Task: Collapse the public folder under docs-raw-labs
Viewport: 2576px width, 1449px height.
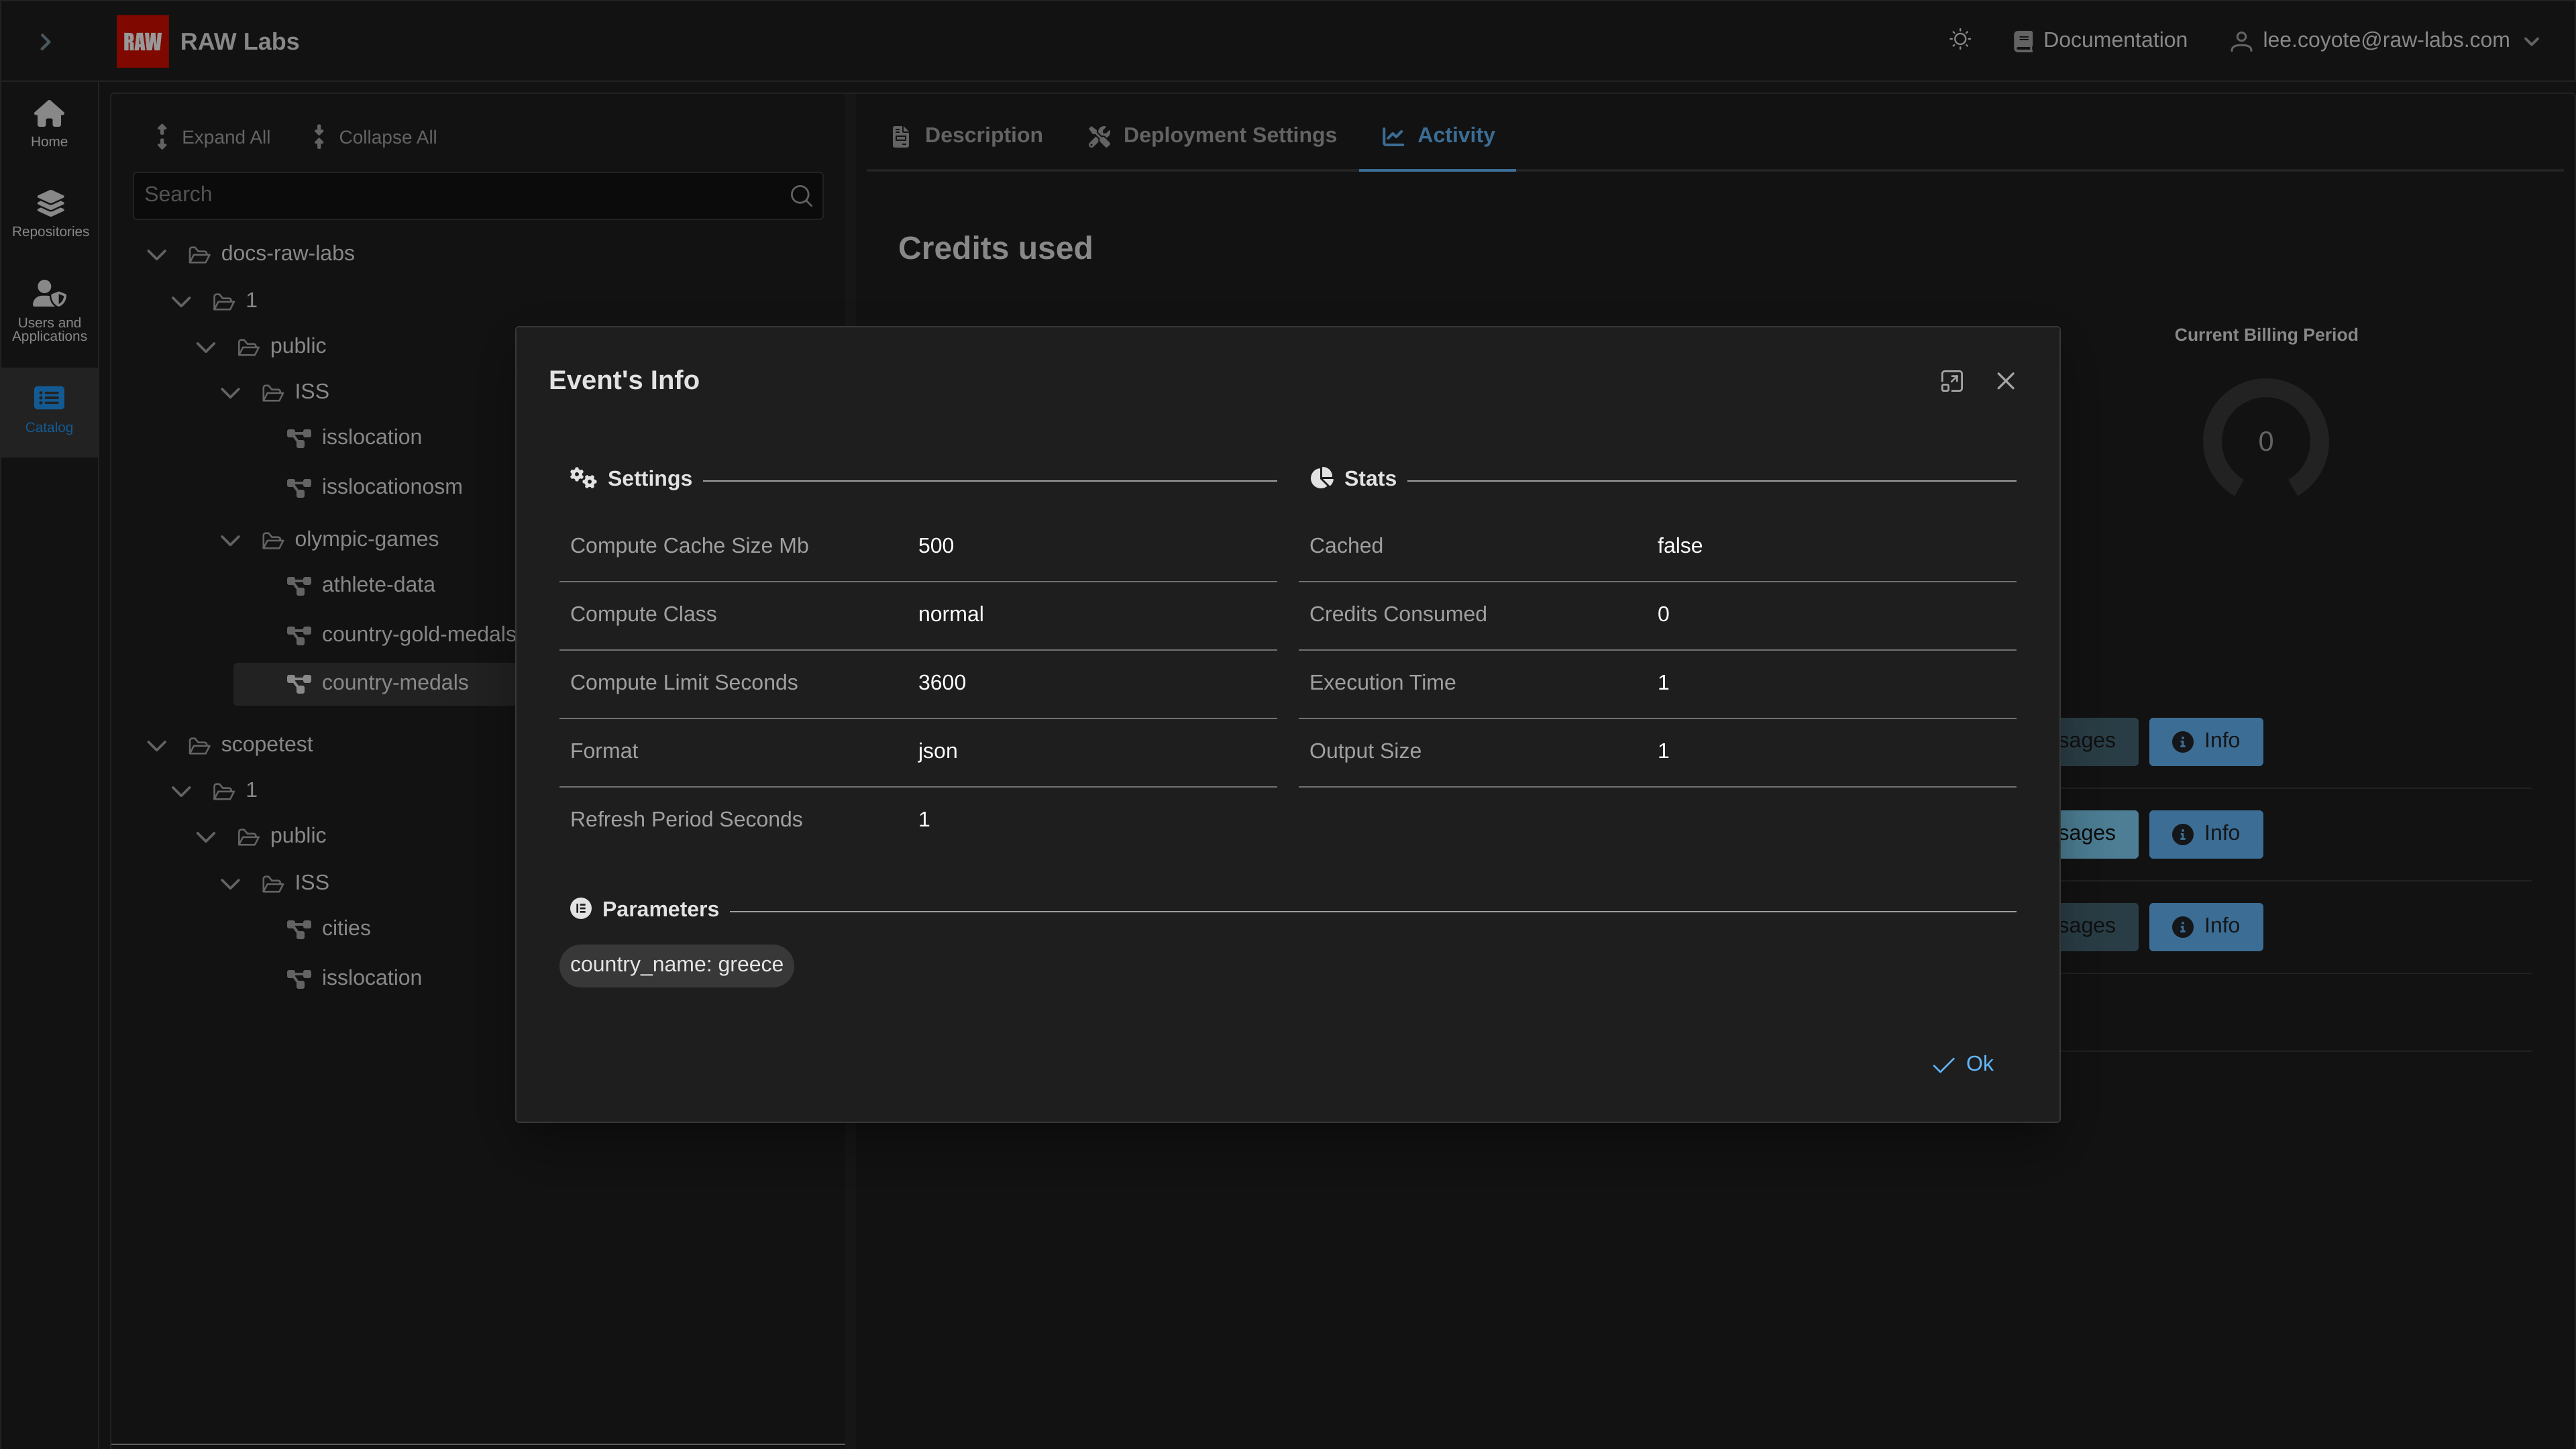Action: pos(206,347)
